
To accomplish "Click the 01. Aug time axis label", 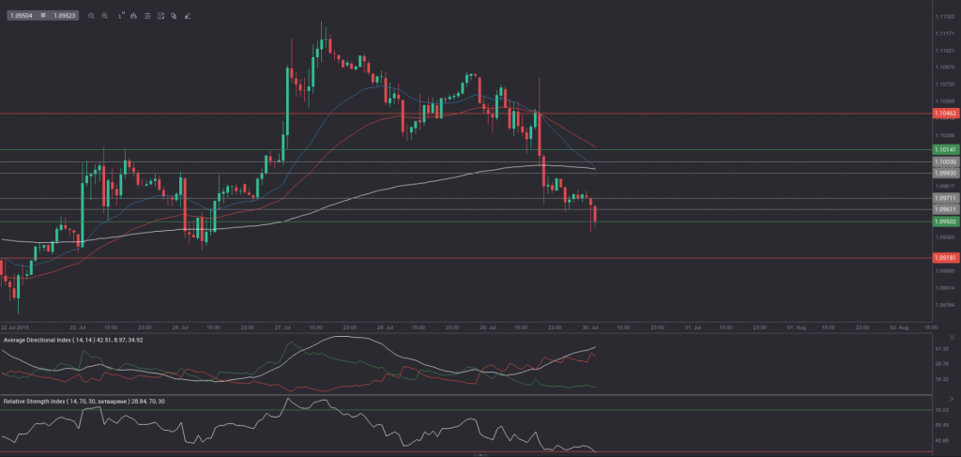I will tap(796, 328).
